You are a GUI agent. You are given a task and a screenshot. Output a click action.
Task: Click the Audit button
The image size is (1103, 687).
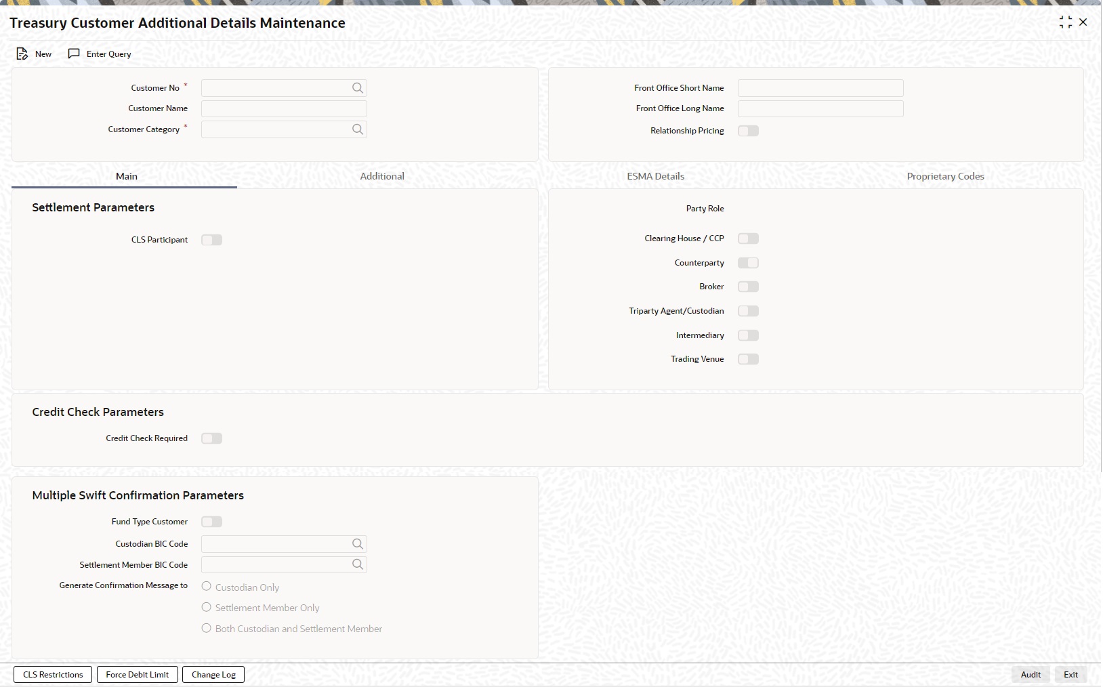(x=1031, y=675)
